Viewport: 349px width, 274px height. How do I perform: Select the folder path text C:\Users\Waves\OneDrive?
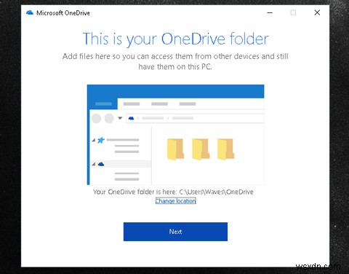coord(216,192)
